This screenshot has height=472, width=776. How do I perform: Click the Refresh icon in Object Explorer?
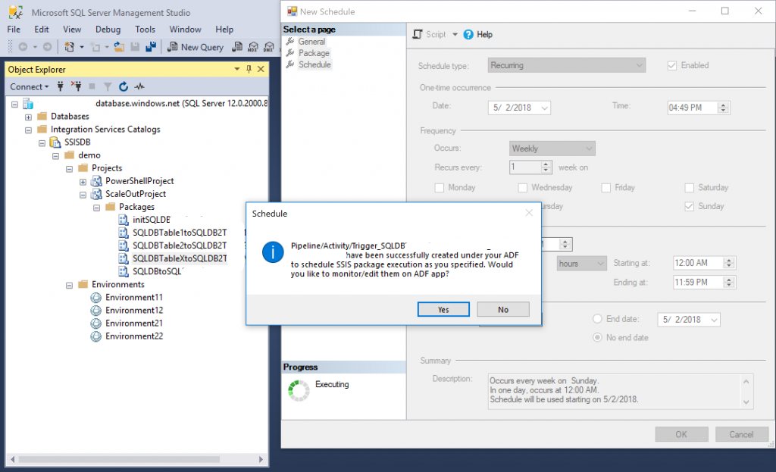(124, 86)
